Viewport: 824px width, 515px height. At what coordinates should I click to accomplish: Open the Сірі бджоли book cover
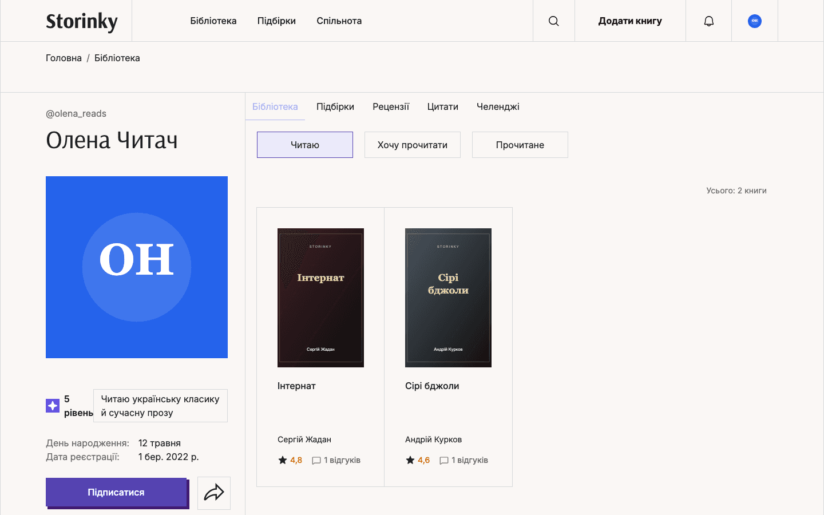(x=448, y=298)
